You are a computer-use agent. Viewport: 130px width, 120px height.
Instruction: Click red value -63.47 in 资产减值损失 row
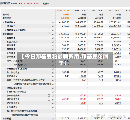[83, 95]
